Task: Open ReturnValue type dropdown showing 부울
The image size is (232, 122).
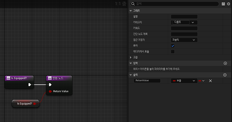Action: point(184,81)
